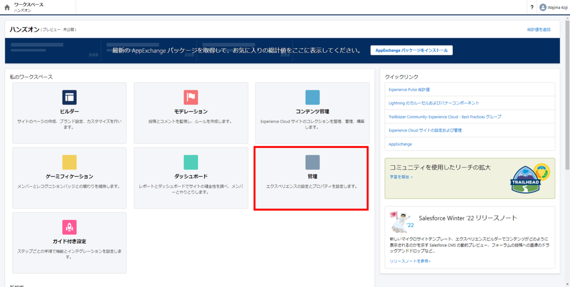Open the 管理 tile icon
Image resolution: width=570 pixels, height=287 pixels.
[x=313, y=163]
